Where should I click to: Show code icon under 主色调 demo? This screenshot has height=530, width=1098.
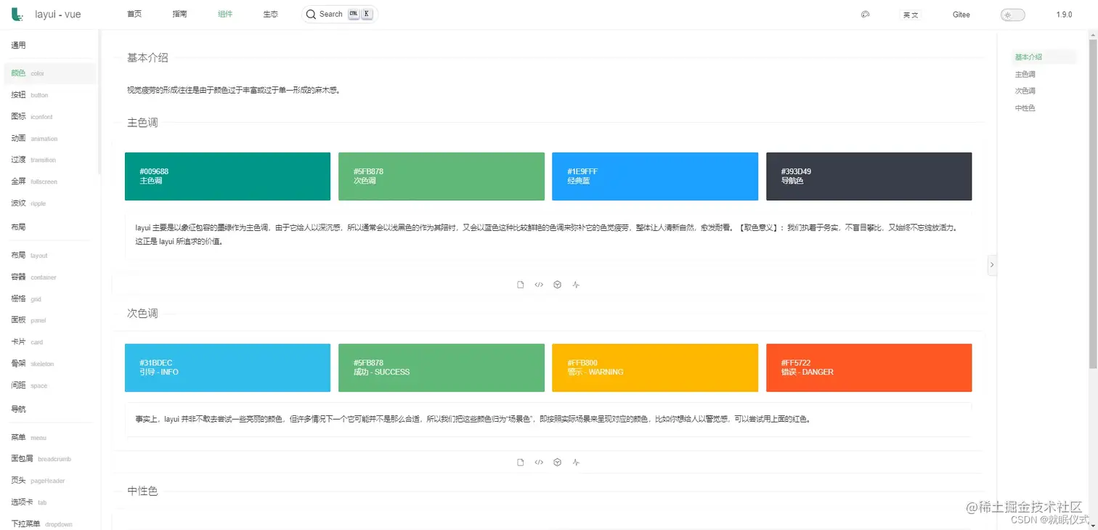pyautogui.click(x=539, y=285)
